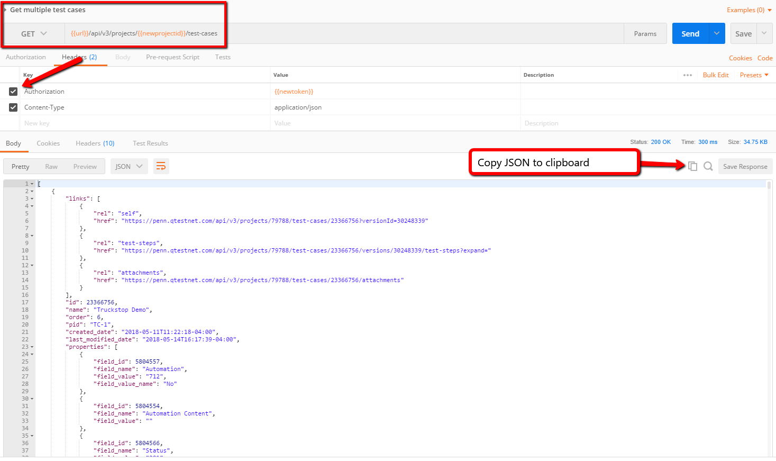Open the GET method dropdown
This screenshot has height=461, width=776.
(x=34, y=33)
